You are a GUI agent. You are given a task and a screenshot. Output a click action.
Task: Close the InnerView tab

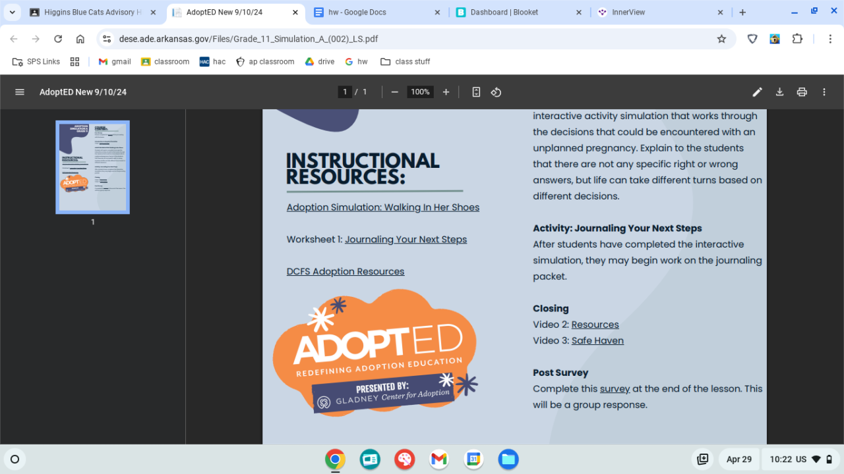pyautogui.click(x=721, y=13)
